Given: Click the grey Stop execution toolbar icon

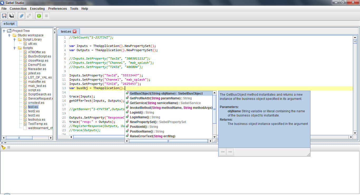Looking at the screenshot, I should coord(46,16).
